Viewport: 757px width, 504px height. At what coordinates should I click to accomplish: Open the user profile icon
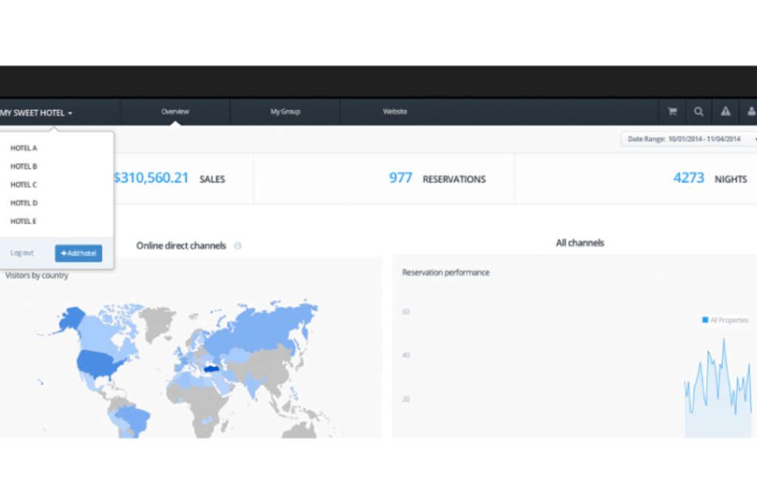point(751,111)
